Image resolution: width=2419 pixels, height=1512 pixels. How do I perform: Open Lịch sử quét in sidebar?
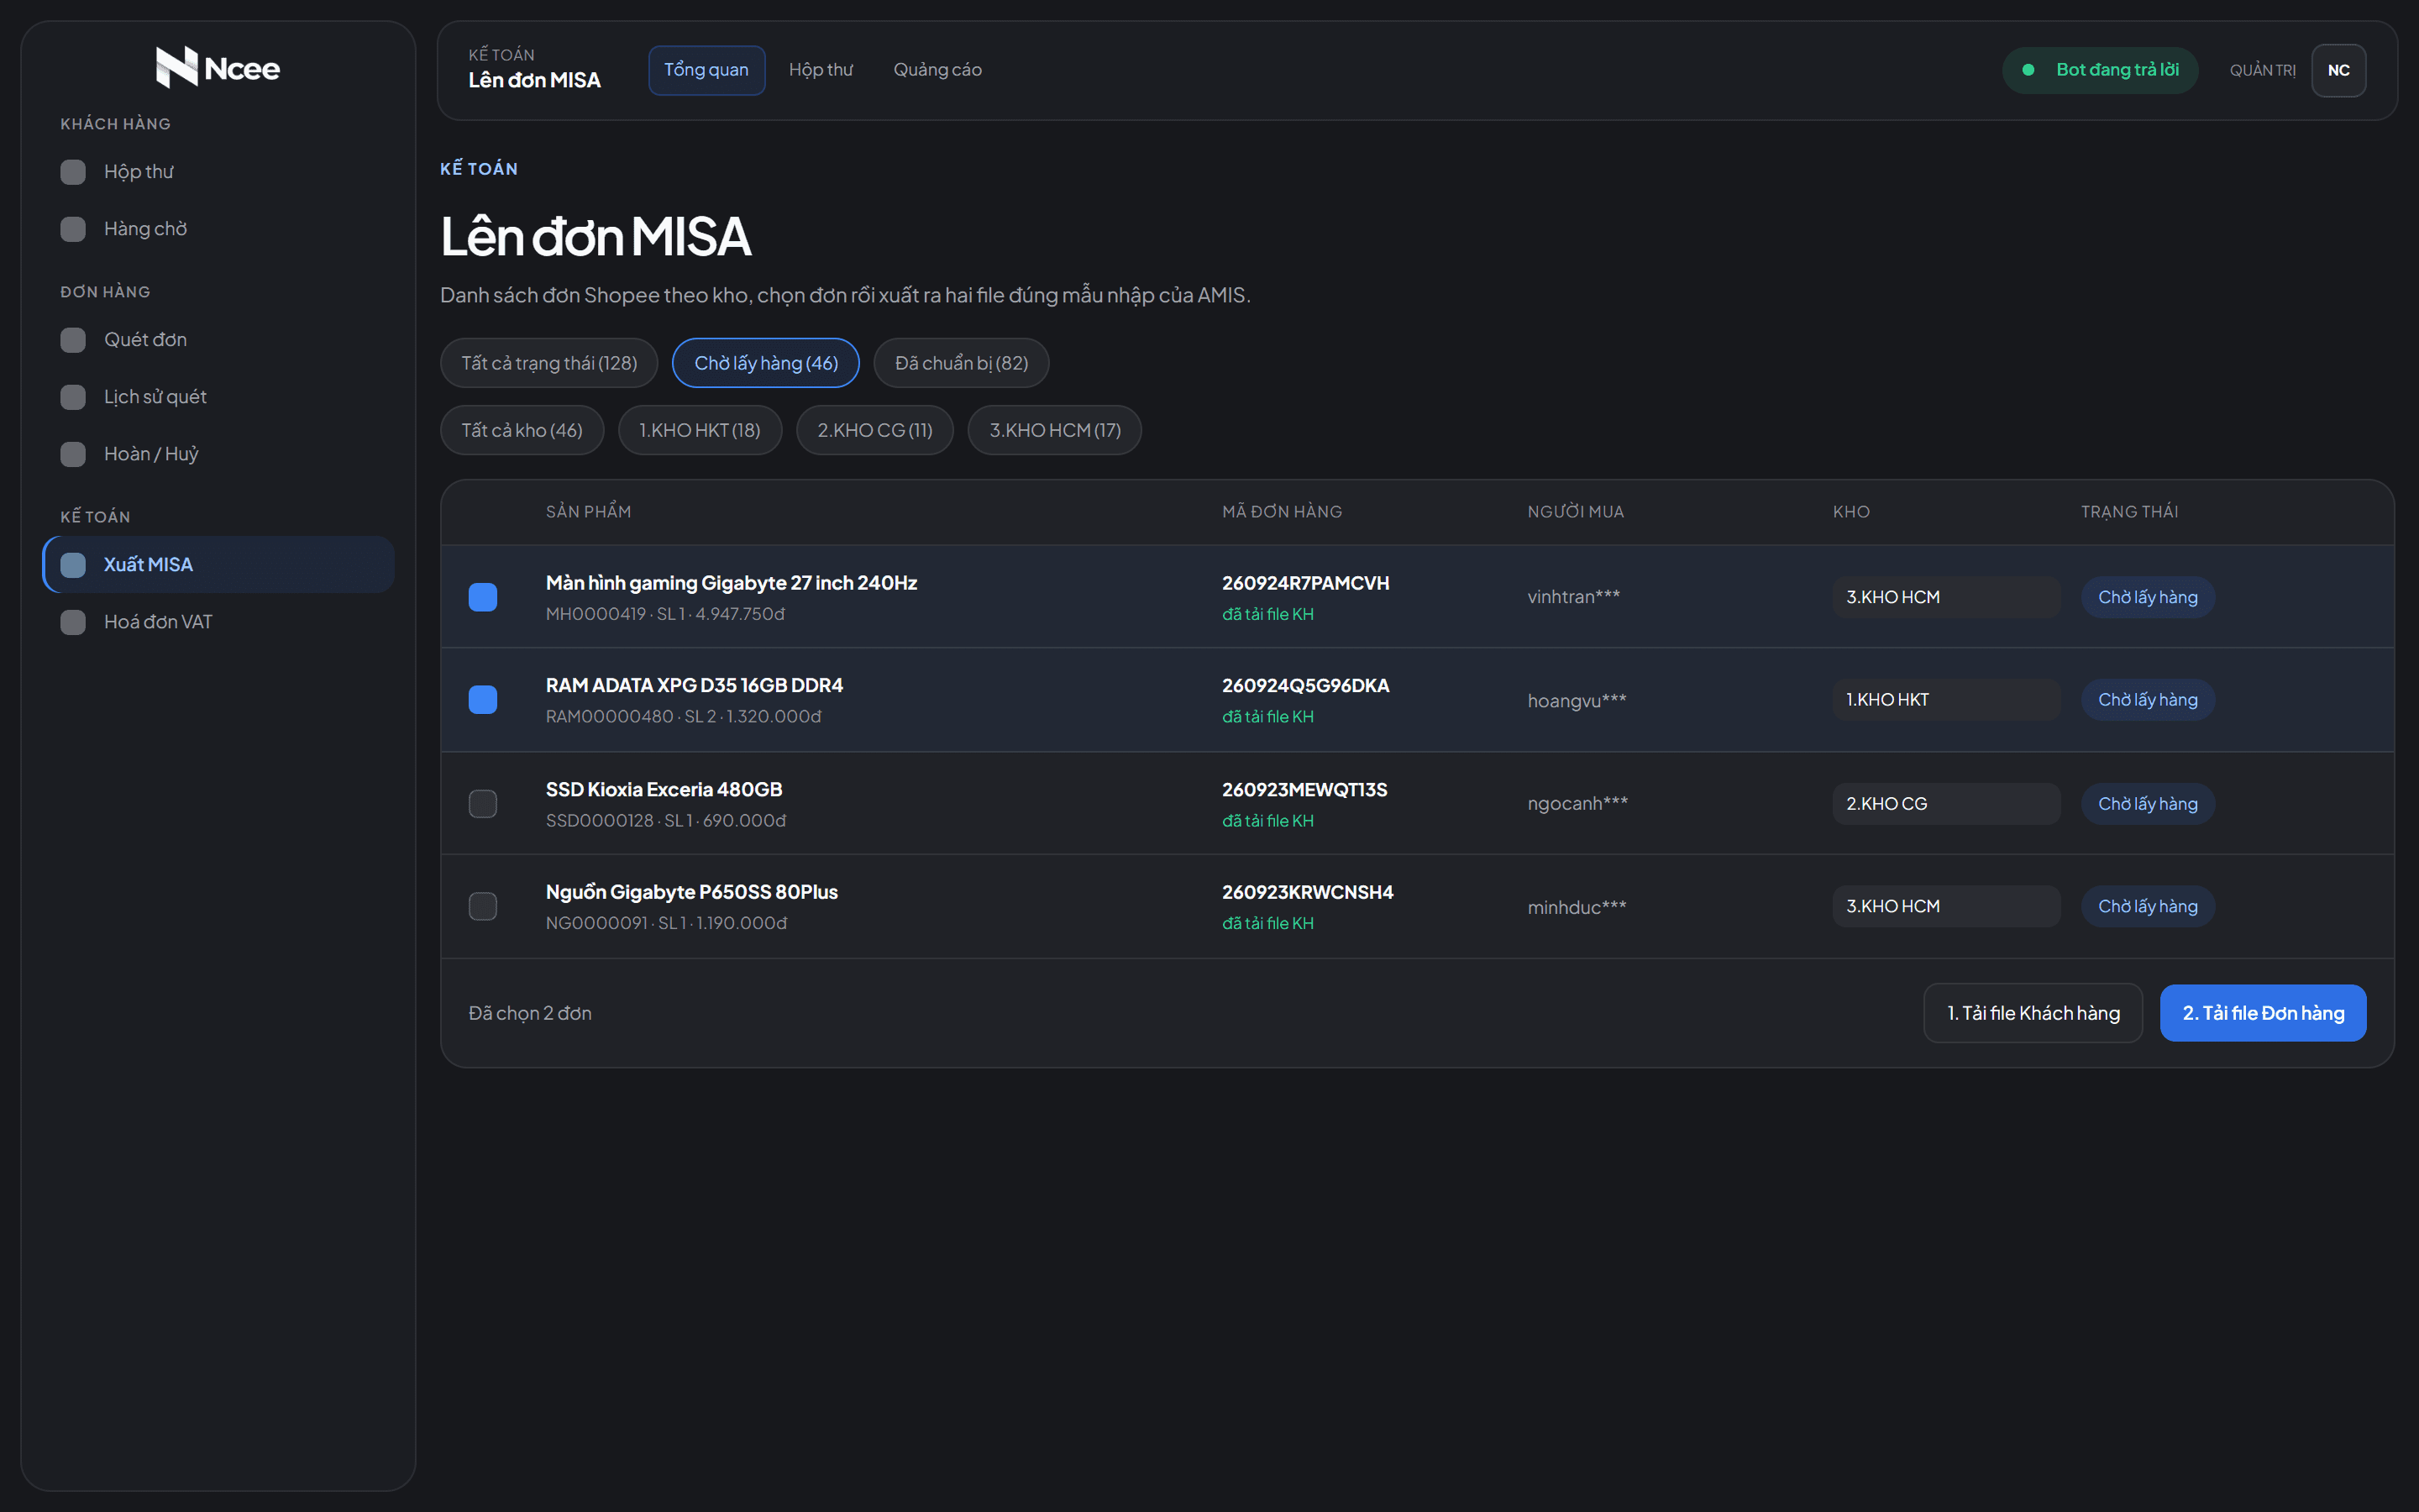point(218,397)
